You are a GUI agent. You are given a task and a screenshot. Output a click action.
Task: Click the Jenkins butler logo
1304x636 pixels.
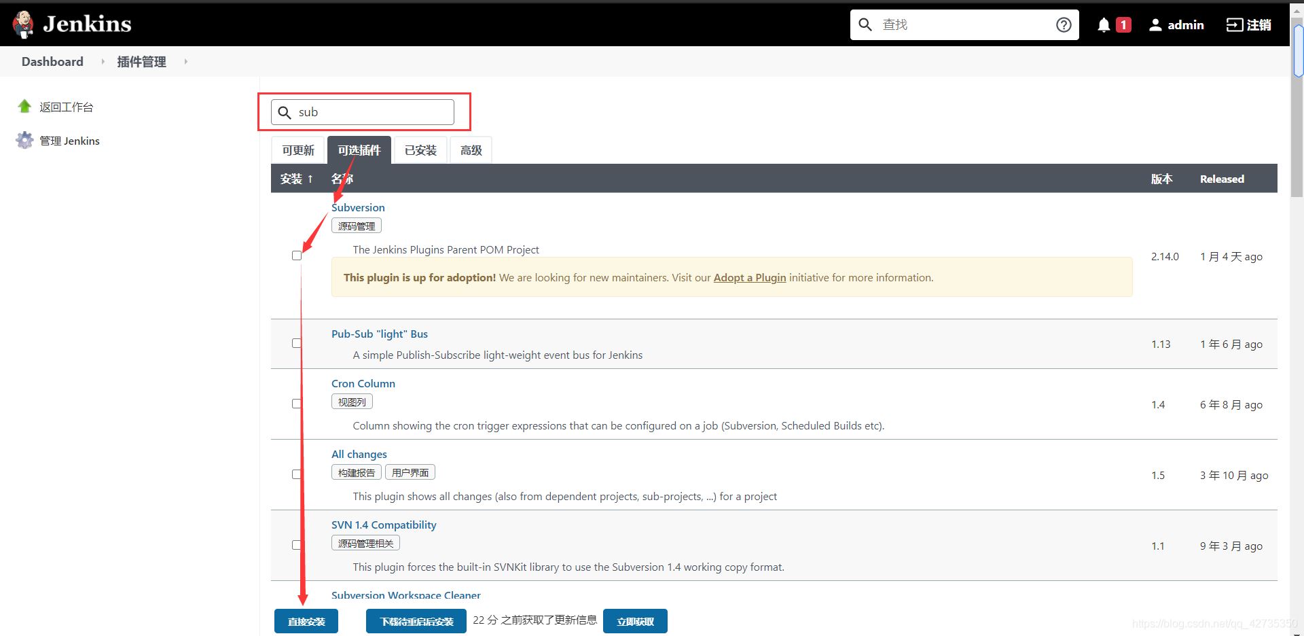click(23, 24)
